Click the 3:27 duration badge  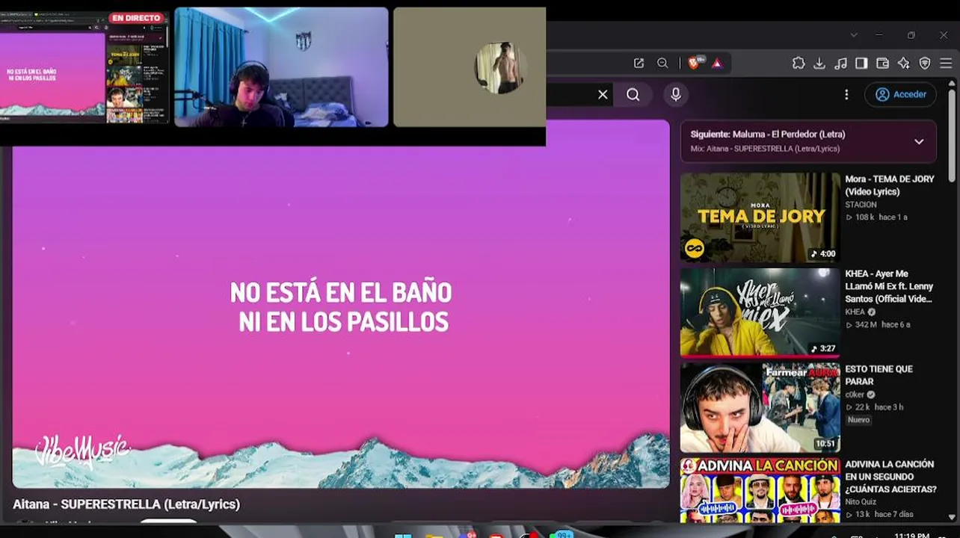(x=823, y=349)
